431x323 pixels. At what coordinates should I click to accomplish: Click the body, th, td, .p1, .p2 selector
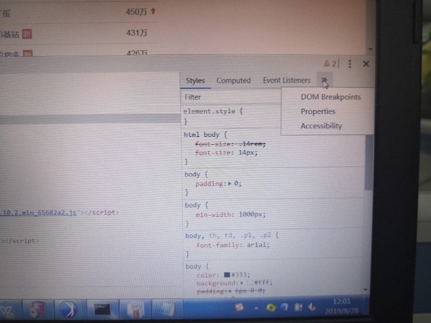coord(229,236)
